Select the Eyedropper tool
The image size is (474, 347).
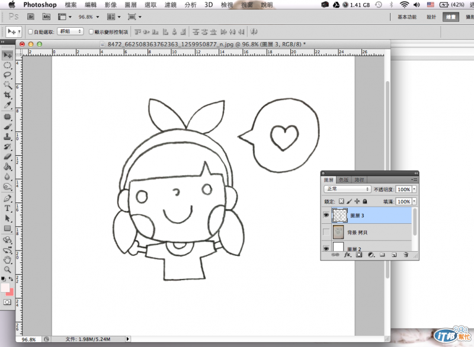point(8,105)
